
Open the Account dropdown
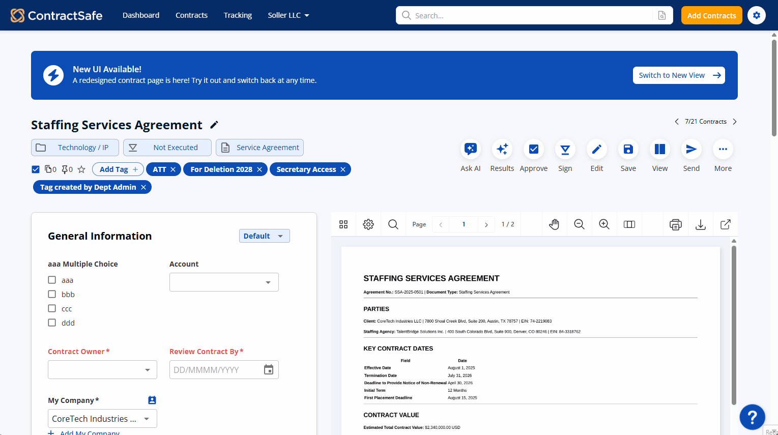coord(224,282)
